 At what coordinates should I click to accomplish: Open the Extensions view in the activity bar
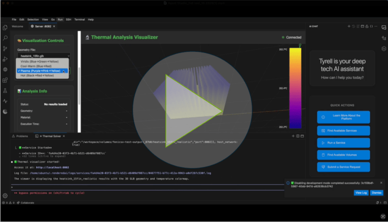5,80
